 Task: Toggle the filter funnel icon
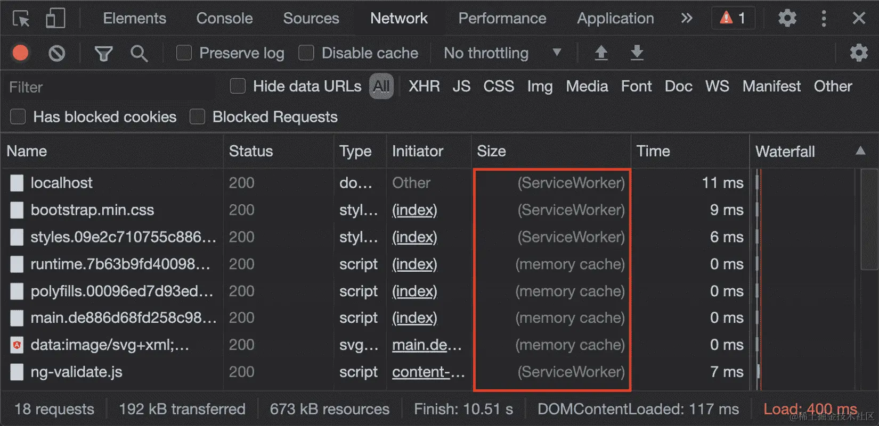[103, 53]
